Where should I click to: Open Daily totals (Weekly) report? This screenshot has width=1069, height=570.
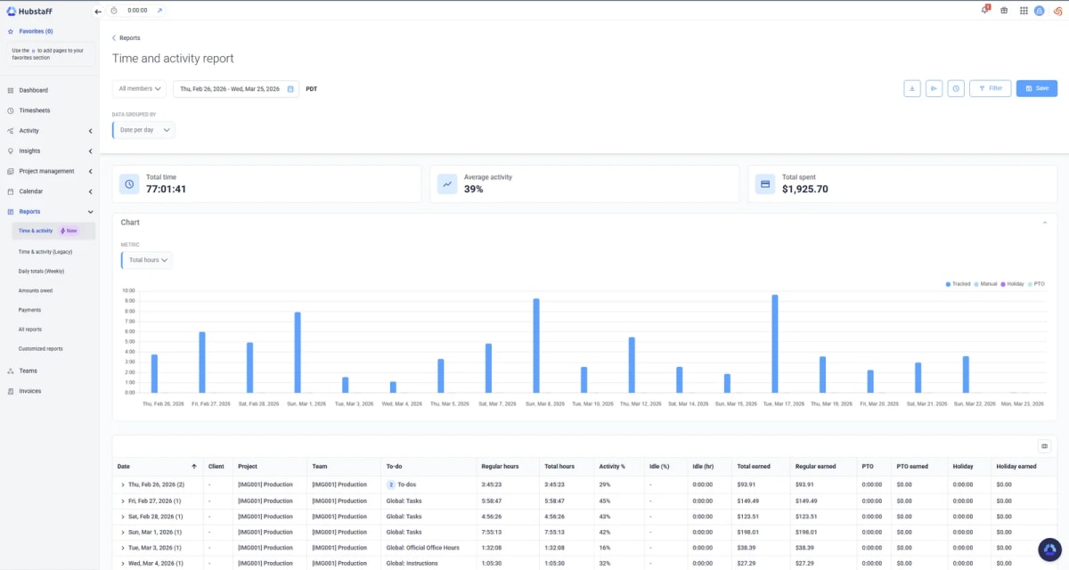[x=41, y=271]
